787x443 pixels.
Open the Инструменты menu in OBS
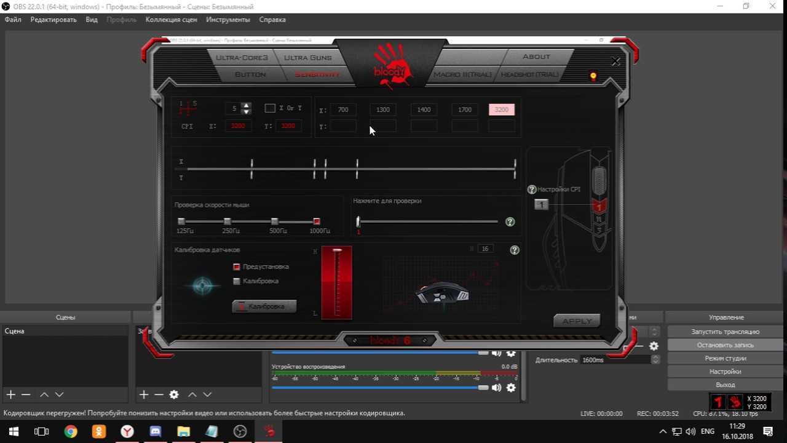228,20
